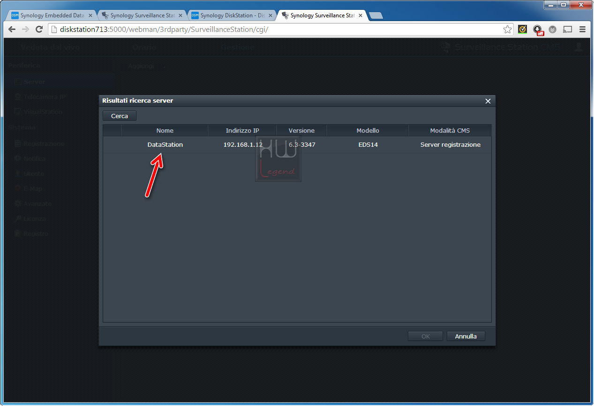This screenshot has width=594, height=406.
Task: Bookmark the page with the star icon
Action: 507,30
